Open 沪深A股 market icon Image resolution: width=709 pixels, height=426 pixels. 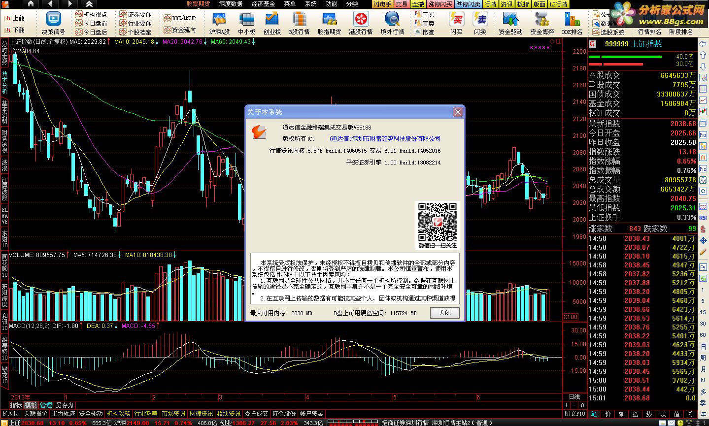219,19
